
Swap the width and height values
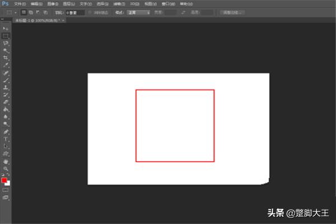click(x=183, y=13)
